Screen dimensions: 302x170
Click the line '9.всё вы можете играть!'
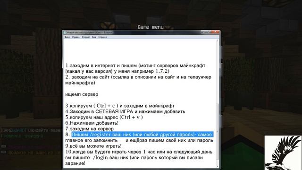point(93,146)
